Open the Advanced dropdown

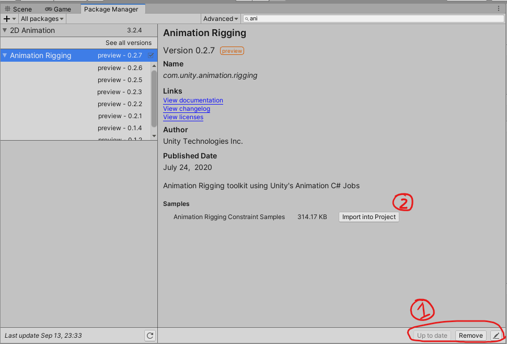click(x=221, y=19)
